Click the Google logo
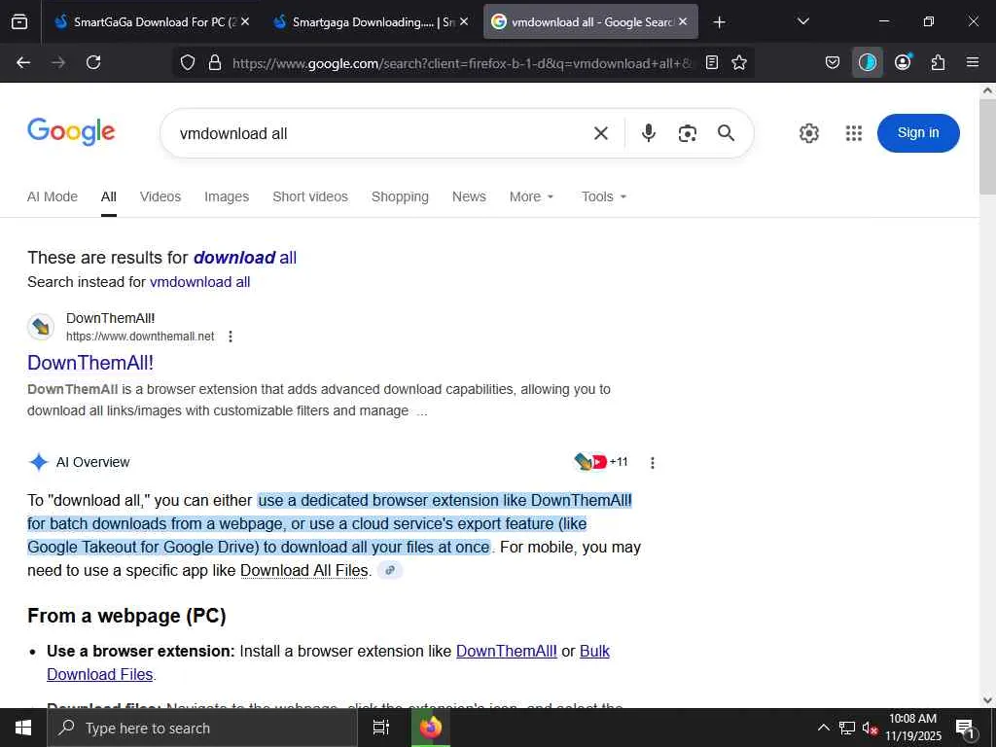Screen dimensions: 996x747 pyautogui.click(x=71, y=132)
